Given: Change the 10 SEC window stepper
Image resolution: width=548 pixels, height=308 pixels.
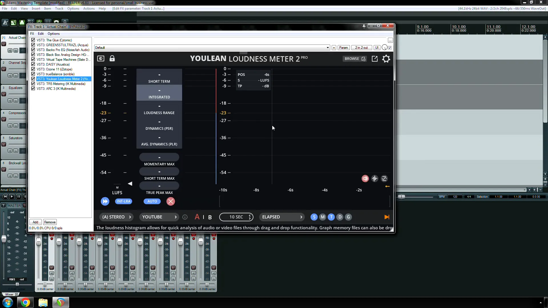Looking at the screenshot, I should [250, 217].
